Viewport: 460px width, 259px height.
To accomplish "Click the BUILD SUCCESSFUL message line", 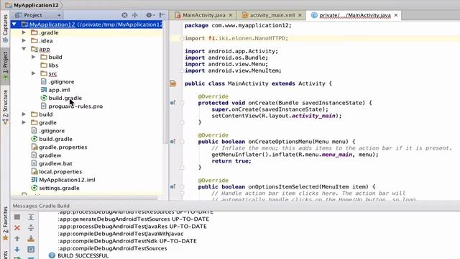I will point(83,255).
